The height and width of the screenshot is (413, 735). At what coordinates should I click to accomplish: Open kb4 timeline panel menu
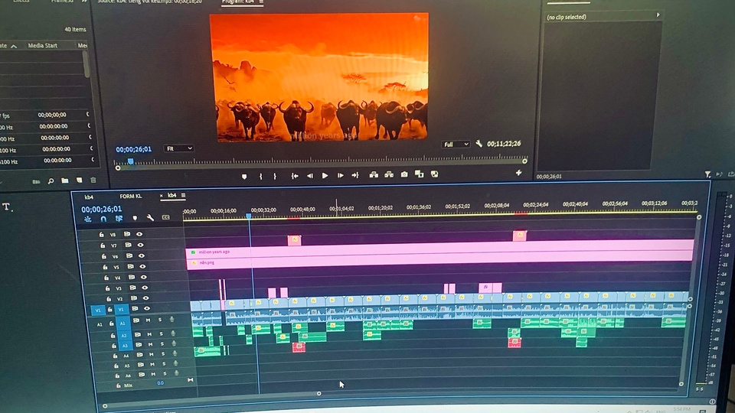pyautogui.click(x=184, y=197)
